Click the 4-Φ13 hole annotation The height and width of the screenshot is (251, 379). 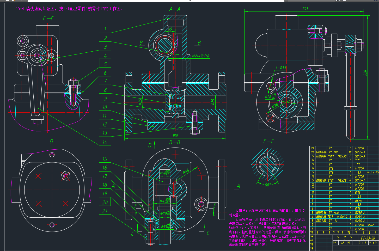click(x=281, y=68)
